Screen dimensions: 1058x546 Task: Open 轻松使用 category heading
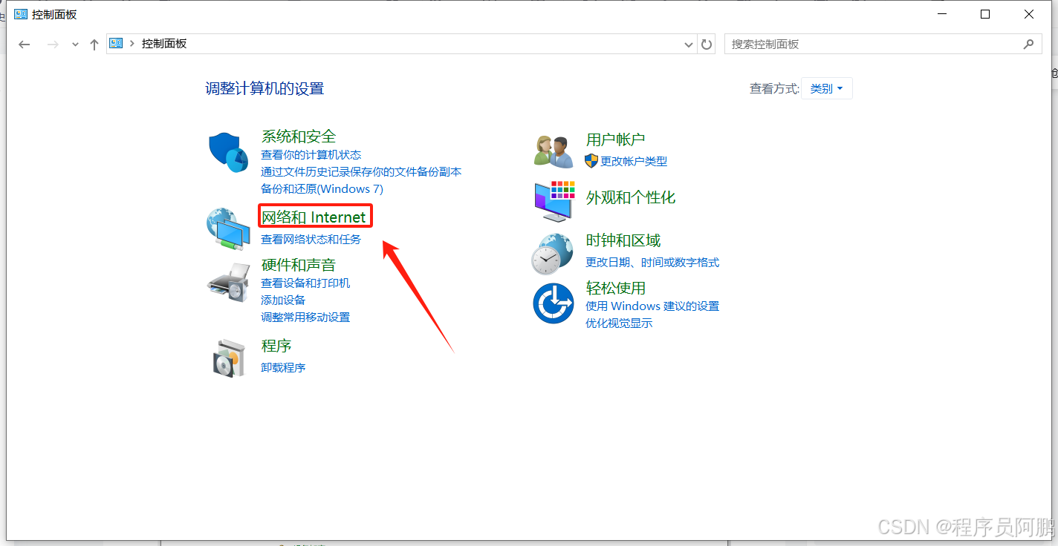tap(616, 288)
